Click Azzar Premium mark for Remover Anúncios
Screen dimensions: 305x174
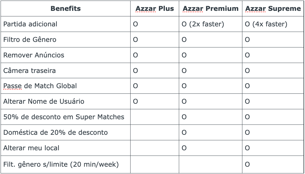(x=184, y=55)
